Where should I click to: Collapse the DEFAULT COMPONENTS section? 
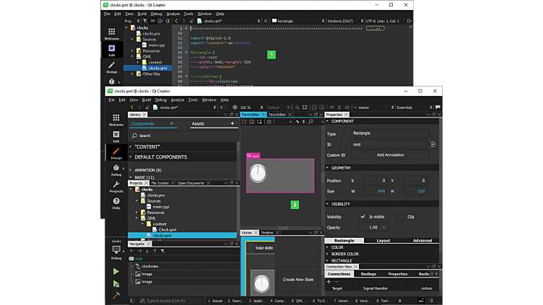pos(131,157)
